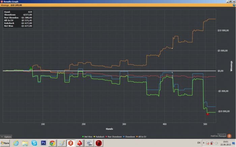236x147 pixels.
Task: Click the Hand: 419 tooltip row
Action: tap(18, 12)
